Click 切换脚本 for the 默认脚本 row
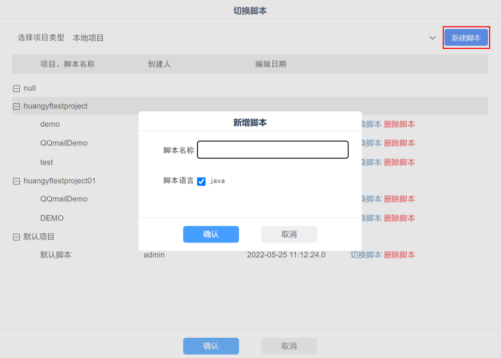The height and width of the screenshot is (358, 501). click(366, 255)
